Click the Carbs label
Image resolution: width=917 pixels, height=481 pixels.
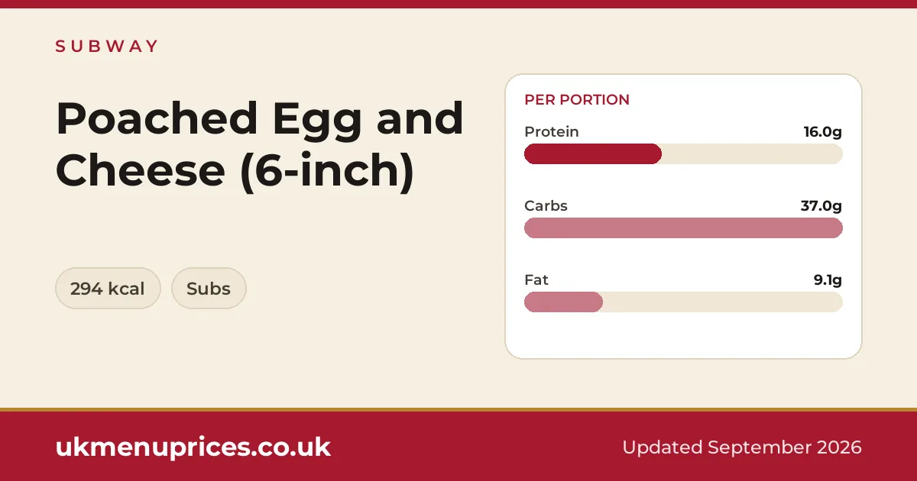[x=546, y=206]
